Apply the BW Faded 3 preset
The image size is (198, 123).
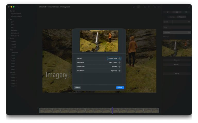[x=14, y=36]
